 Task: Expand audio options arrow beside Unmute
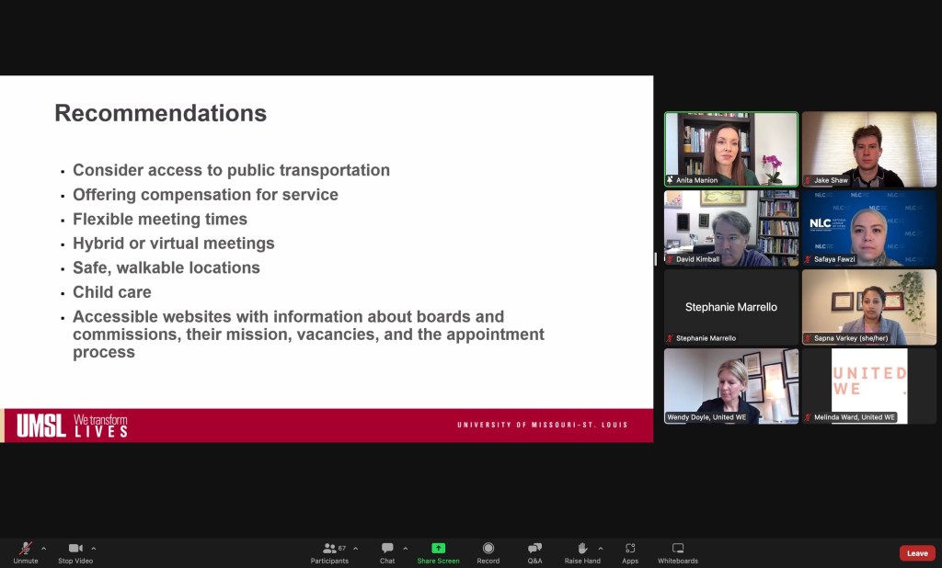pyautogui.click(x=43, y=549)
